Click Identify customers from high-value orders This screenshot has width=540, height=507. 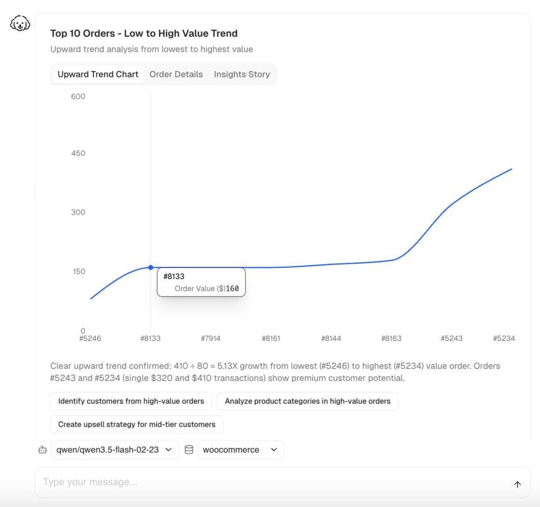[x=131, y=401]
